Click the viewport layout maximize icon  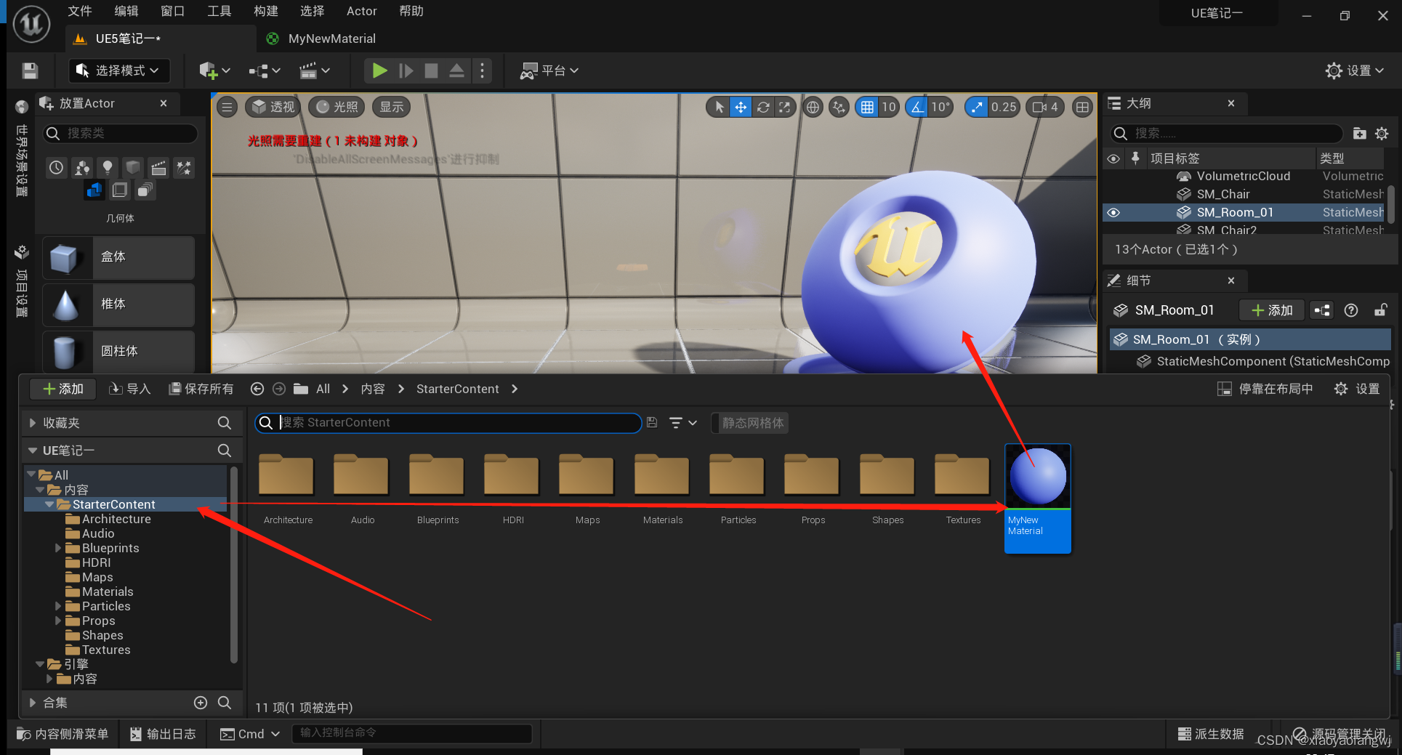pyautogui.click(x=1082, y=108)
